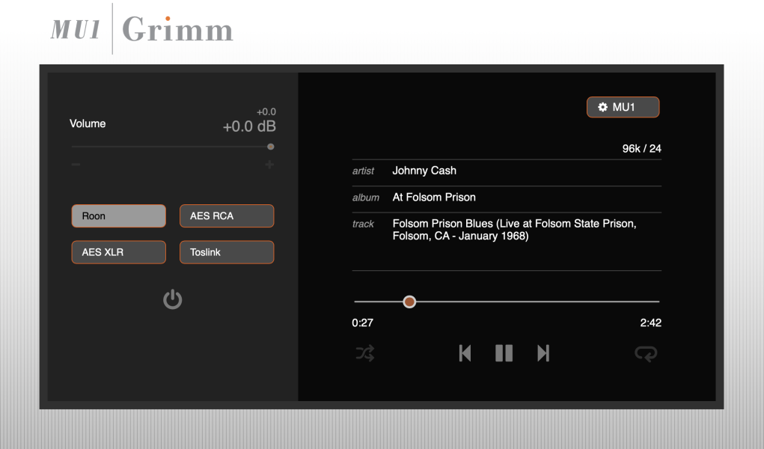This screenshot has height=449, width=764.
Task: Click the elapsed time 0:27
Action: [x=362, y=323]
